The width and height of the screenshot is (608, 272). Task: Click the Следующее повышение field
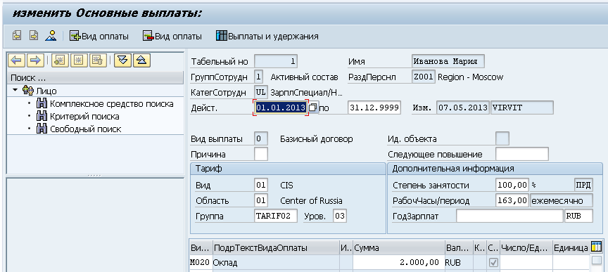(522, 154)
